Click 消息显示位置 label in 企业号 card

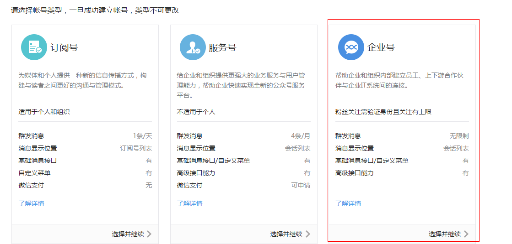355,148
